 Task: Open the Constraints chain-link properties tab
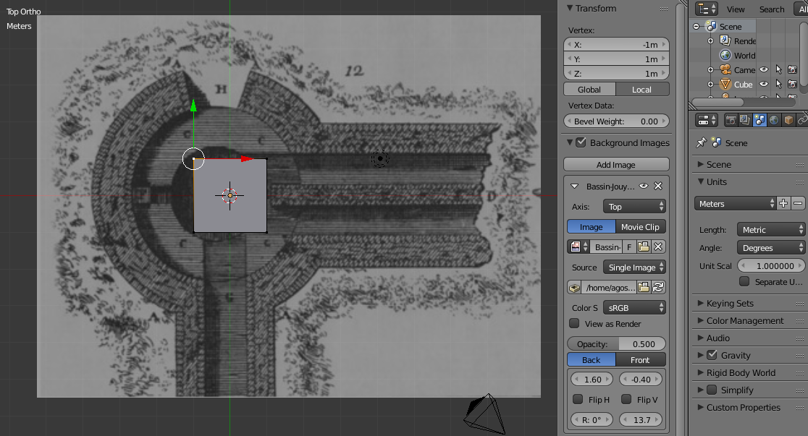[x=802, y=120]
